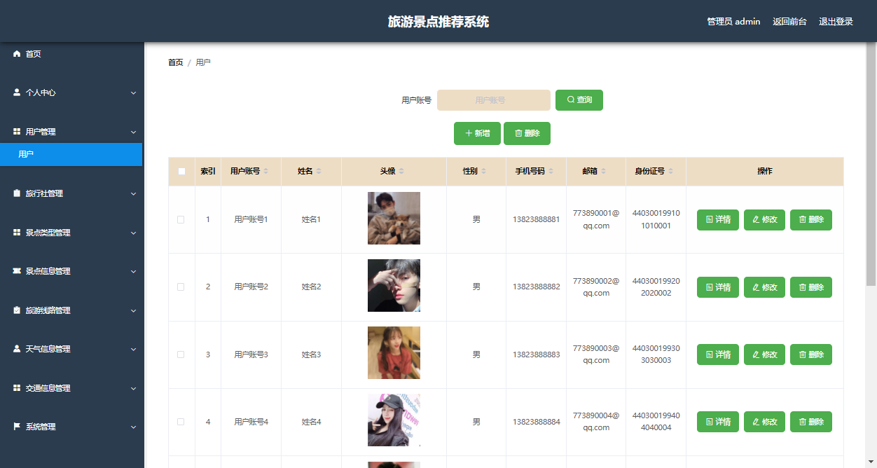Screen dimensions: 877x468
Task: Expand the 景点类型管理 section
Action: coord(70,233)
